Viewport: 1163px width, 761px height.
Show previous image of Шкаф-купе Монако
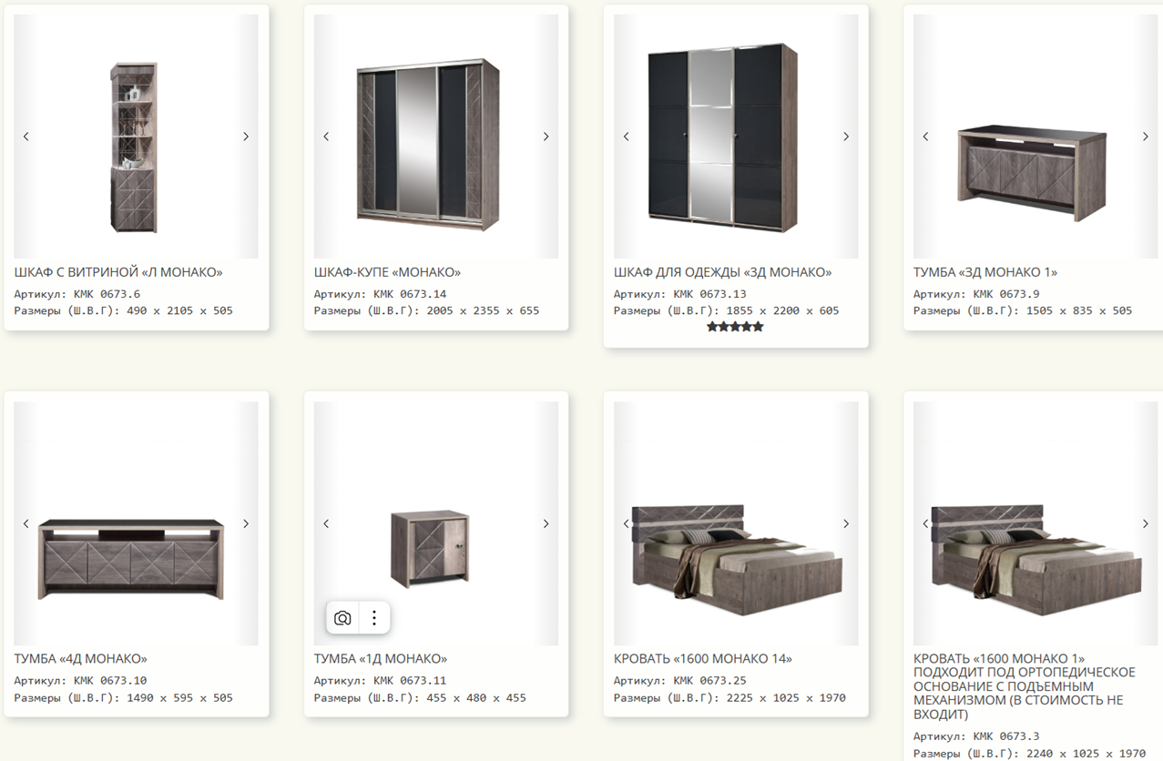tap(326, 137)
